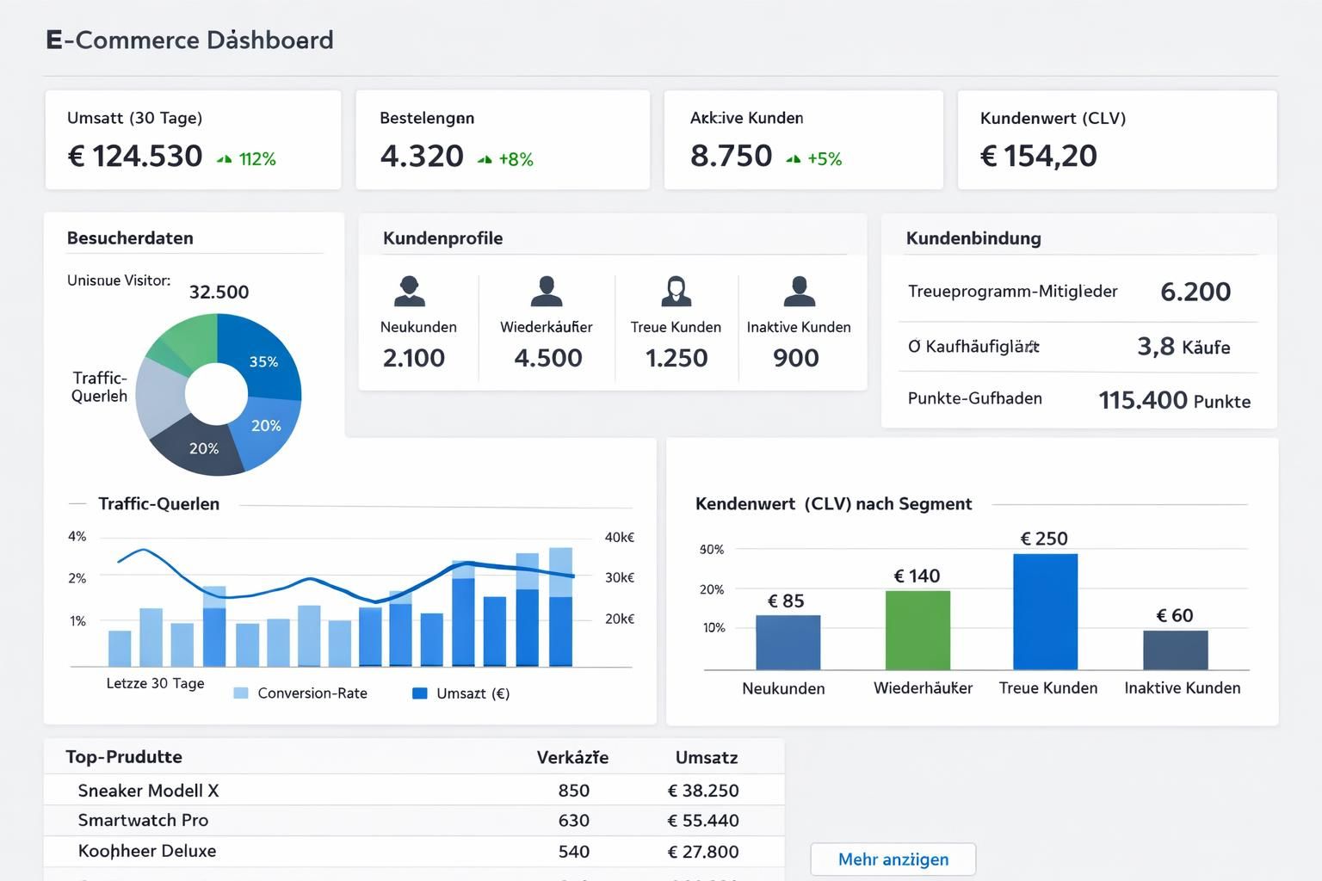
Task: Click the Umsatz column header
Action: pos(707,757)
